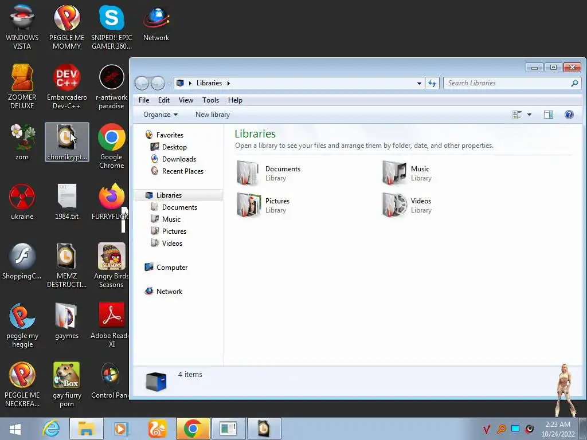The width and height of the screenshot is (587, 440).
Task: Select PEGGLE ME MOMMY desktop icon
Action: (x=66, y=27)
